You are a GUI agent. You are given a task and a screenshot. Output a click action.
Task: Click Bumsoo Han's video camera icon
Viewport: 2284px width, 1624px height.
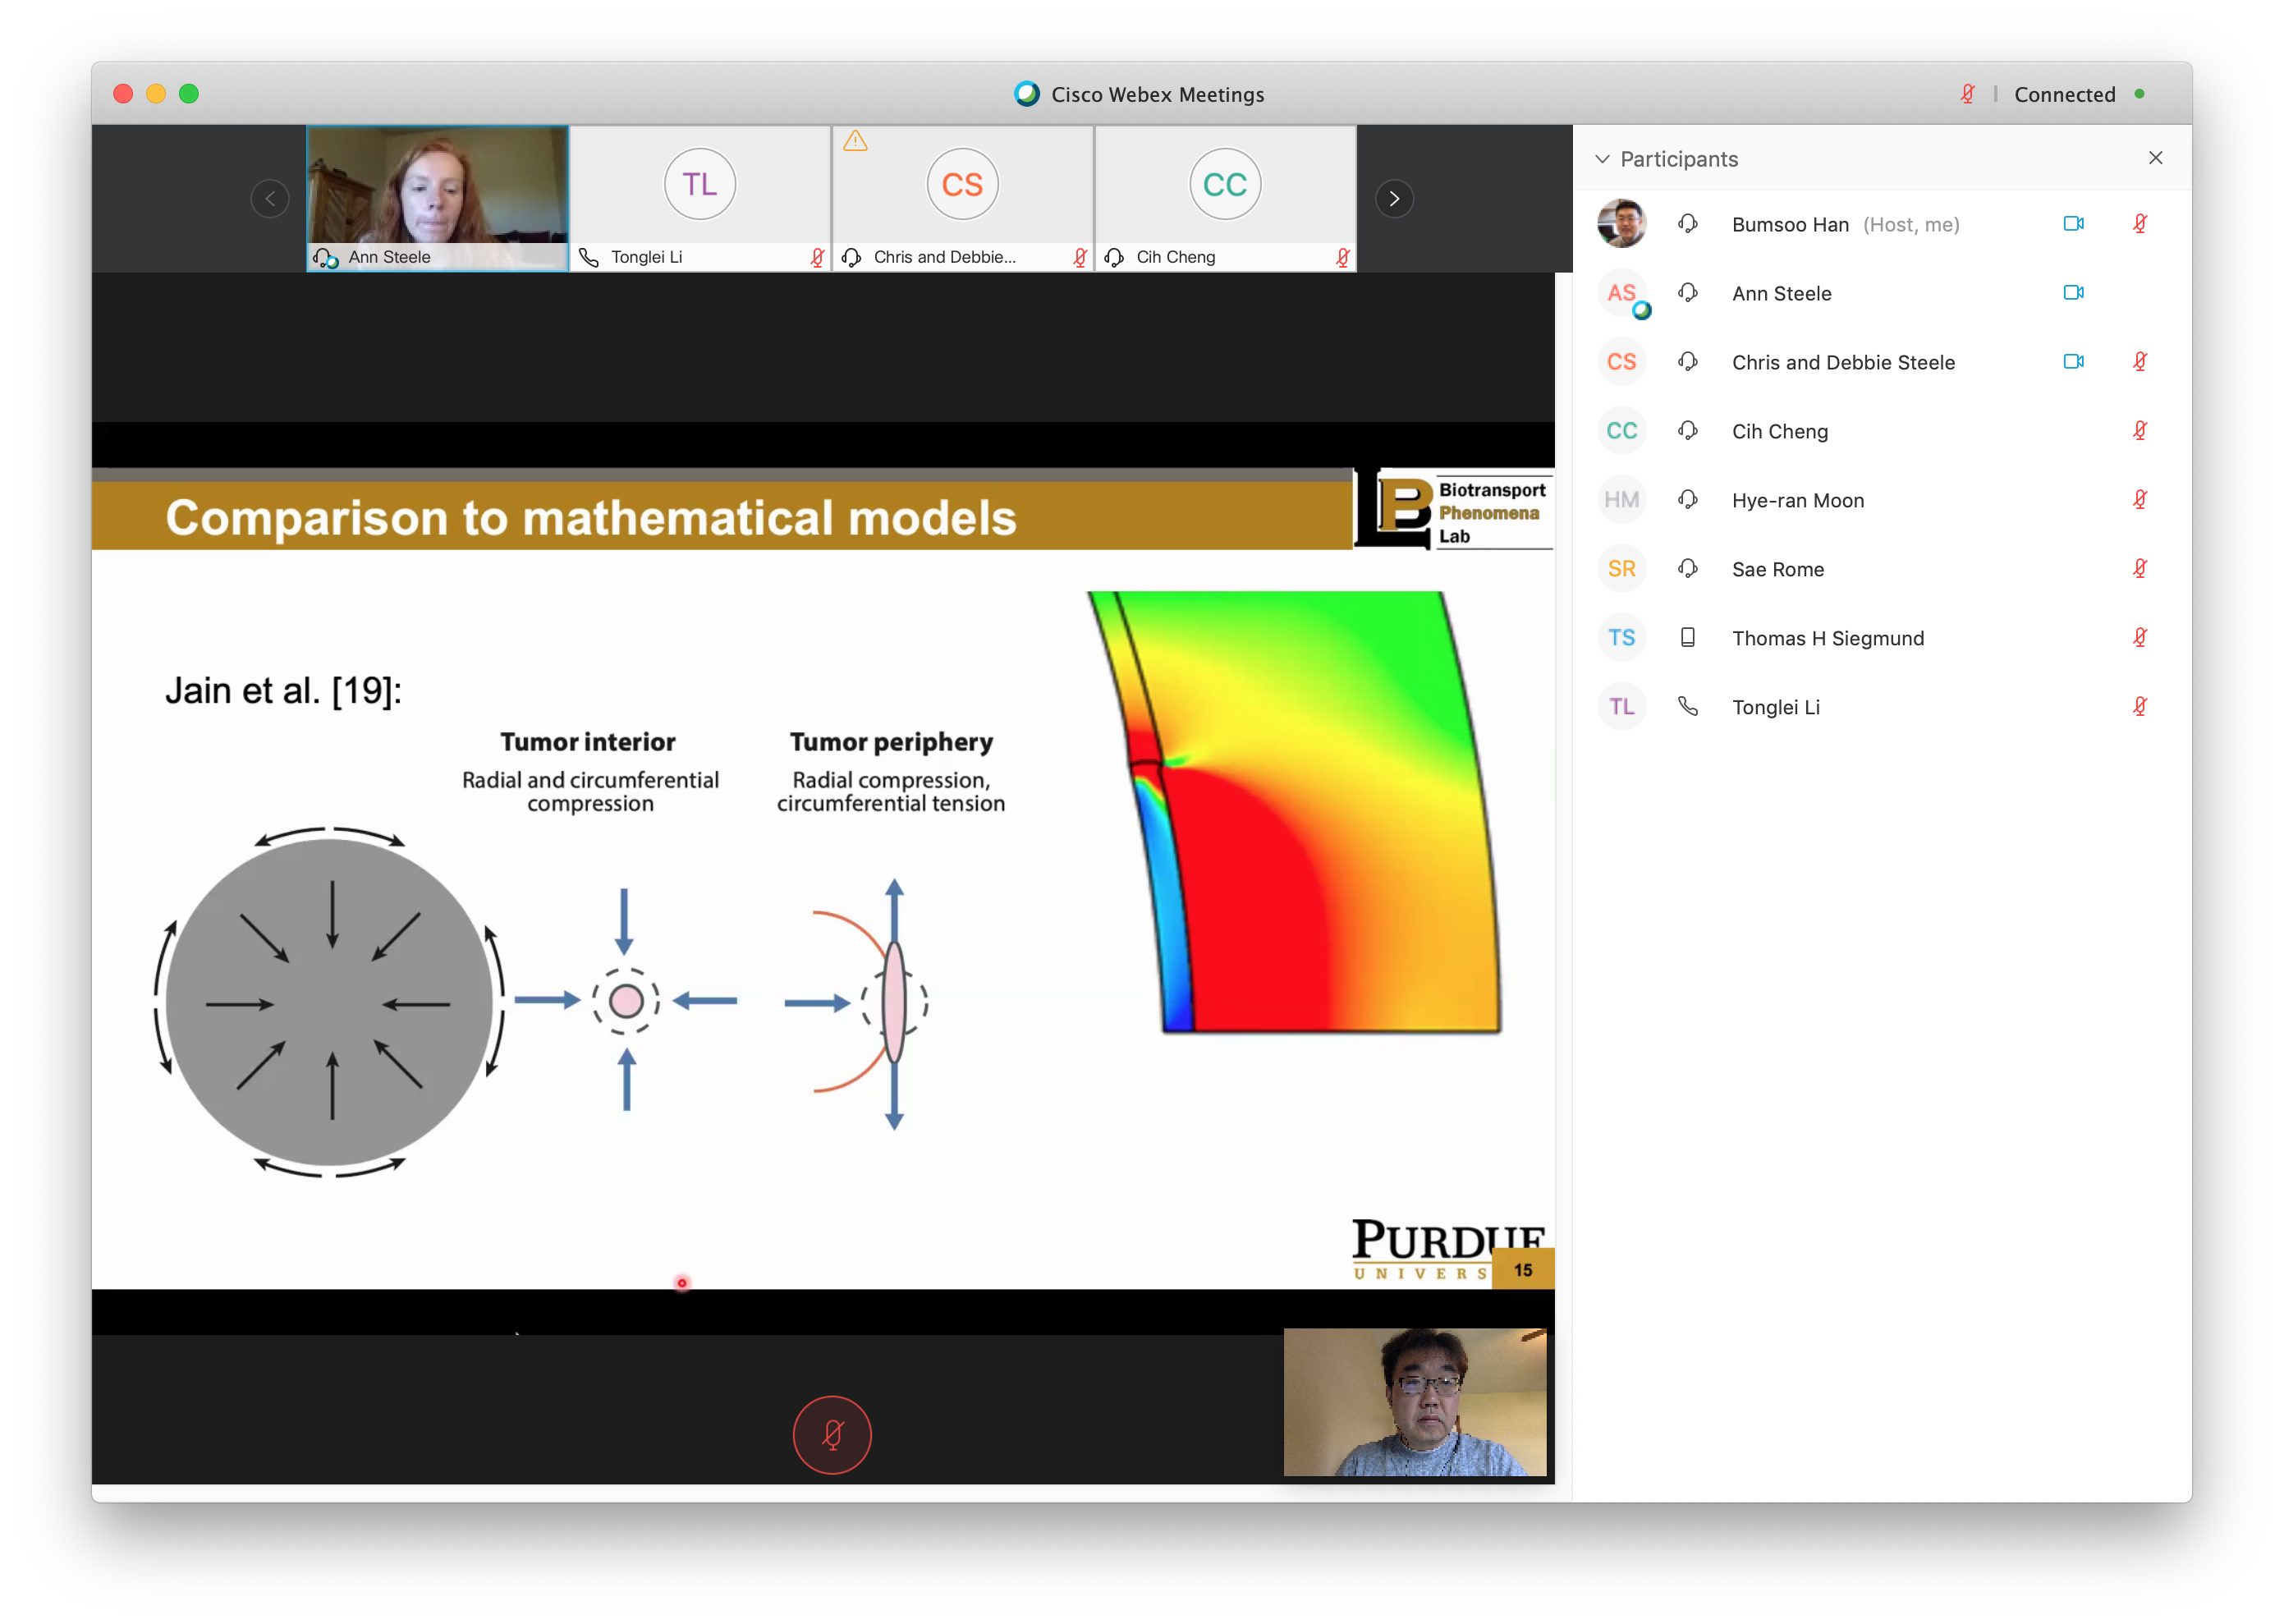[x=2073, y=224]
